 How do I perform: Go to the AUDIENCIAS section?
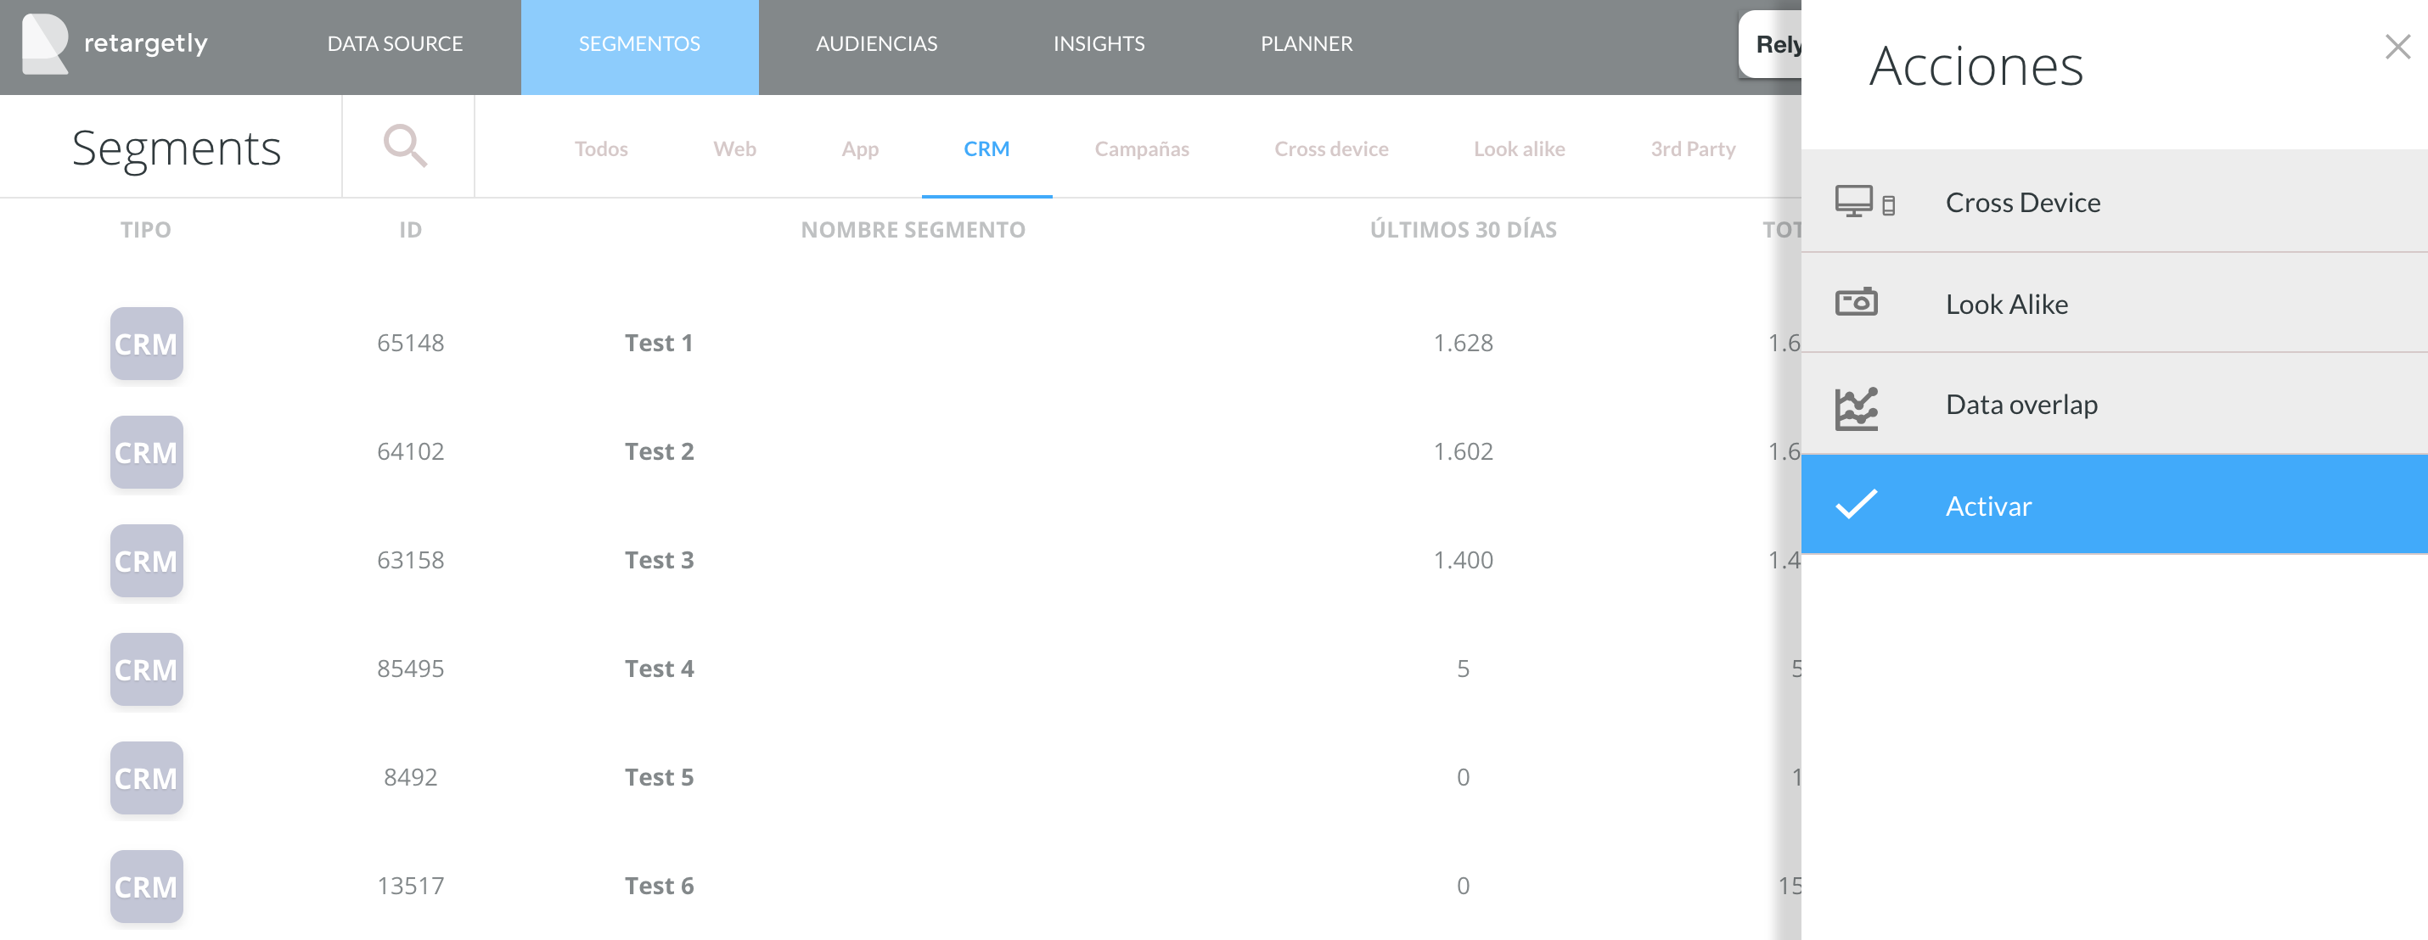pos(875,44)
